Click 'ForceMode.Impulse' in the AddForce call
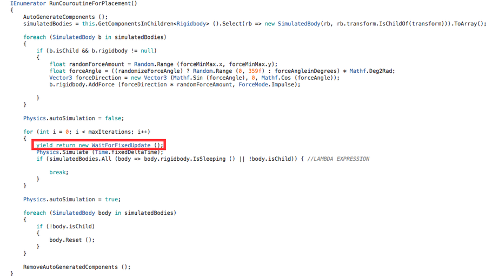Screen dimensions: 492x280 click(x=266, y=85)
